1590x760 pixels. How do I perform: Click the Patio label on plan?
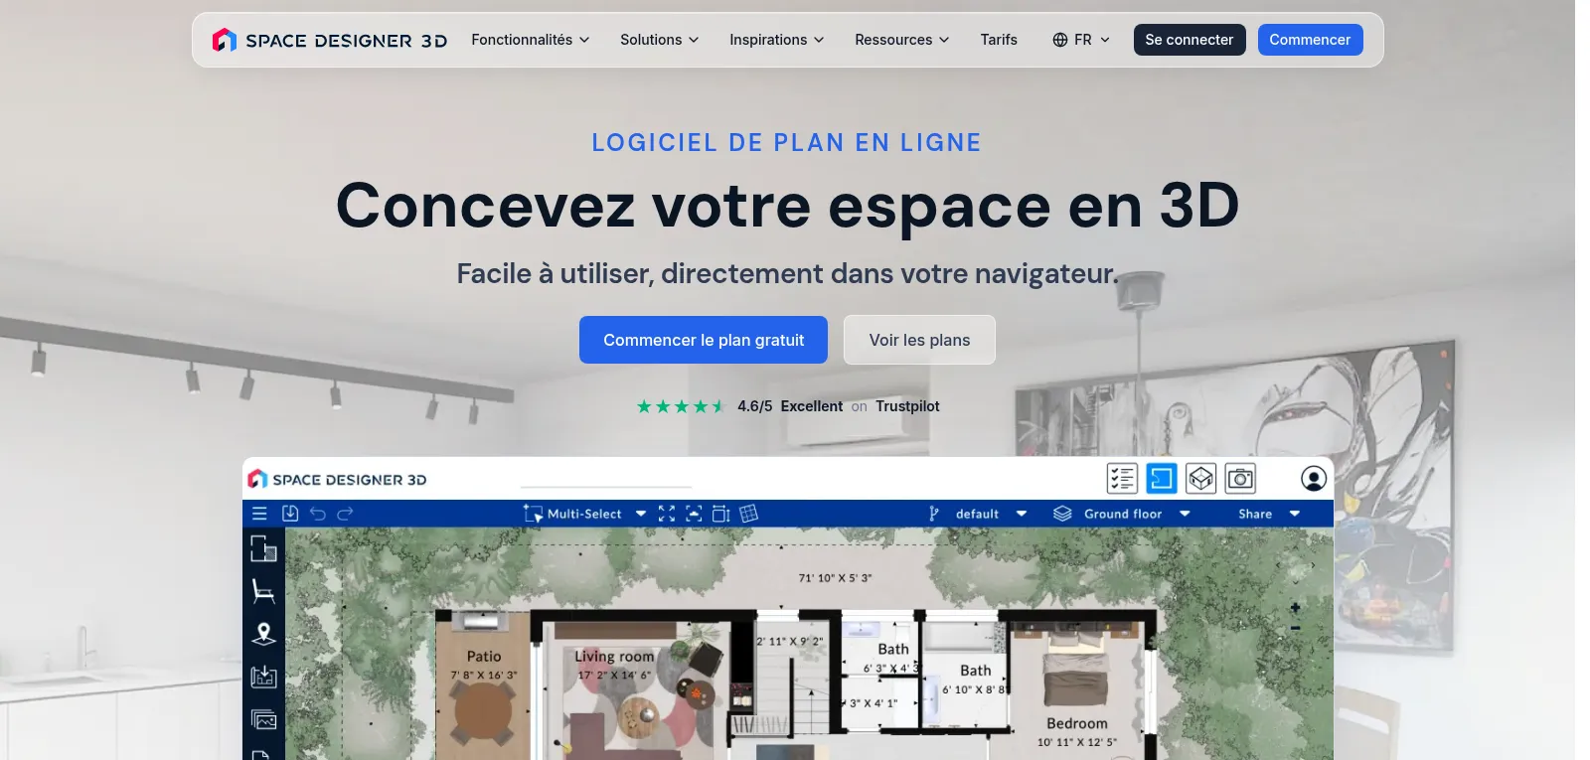(x=484, y=657)
